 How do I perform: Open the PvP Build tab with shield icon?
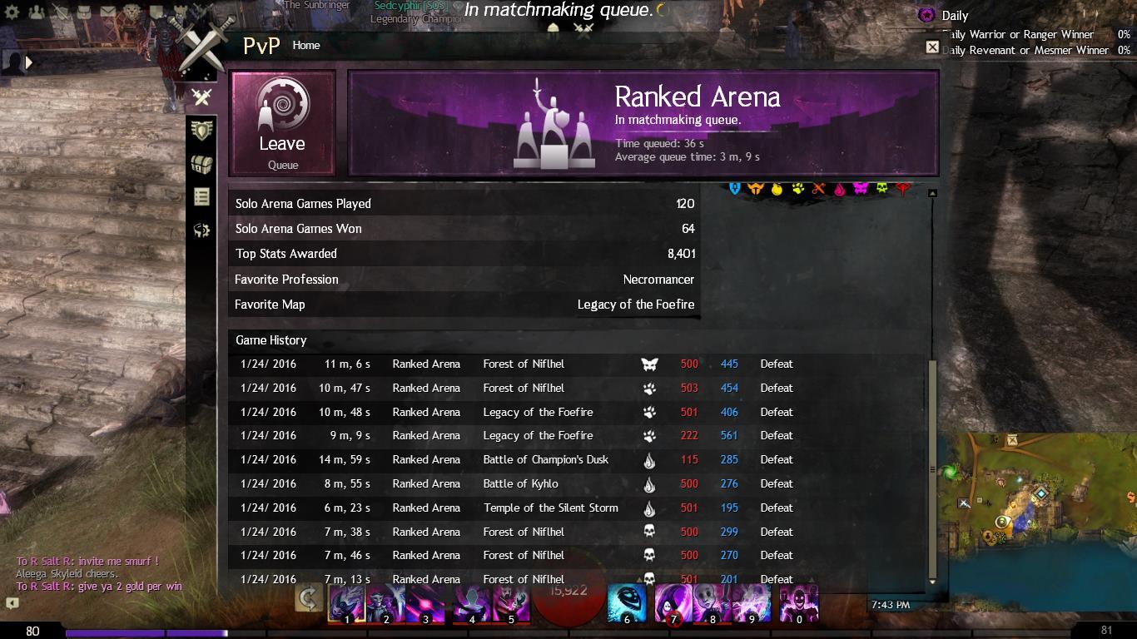coord(201,131)
